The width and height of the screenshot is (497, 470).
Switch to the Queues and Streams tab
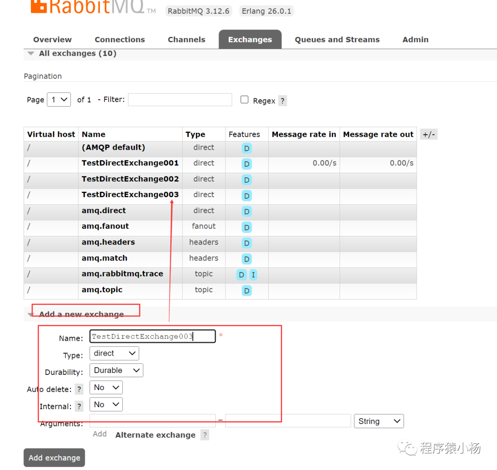pos(337,40)
